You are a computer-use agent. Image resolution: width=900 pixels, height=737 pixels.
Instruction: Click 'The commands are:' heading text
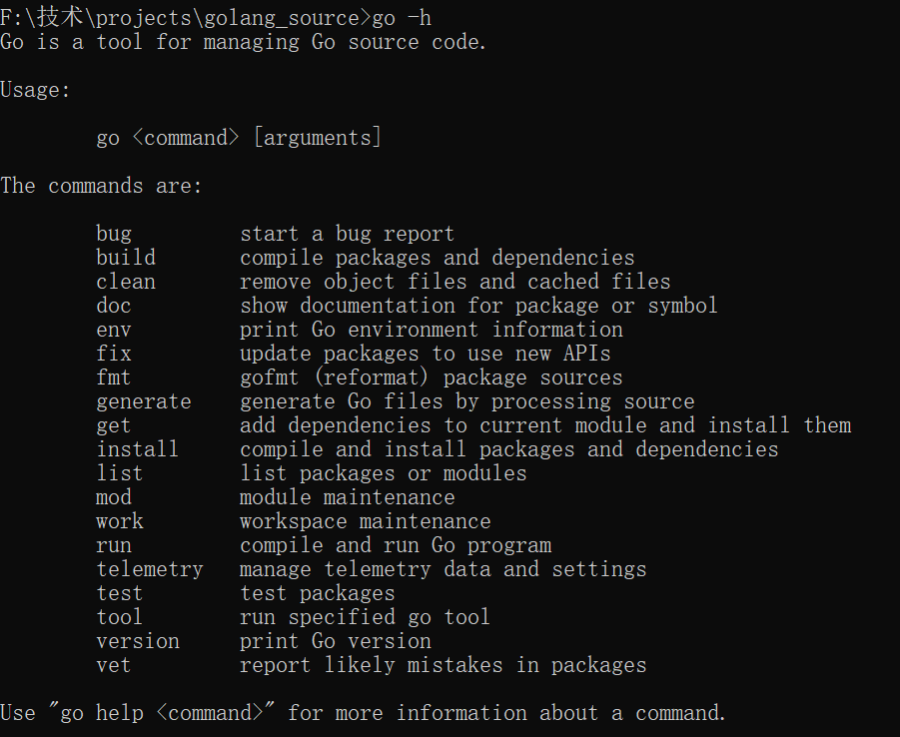101,186
